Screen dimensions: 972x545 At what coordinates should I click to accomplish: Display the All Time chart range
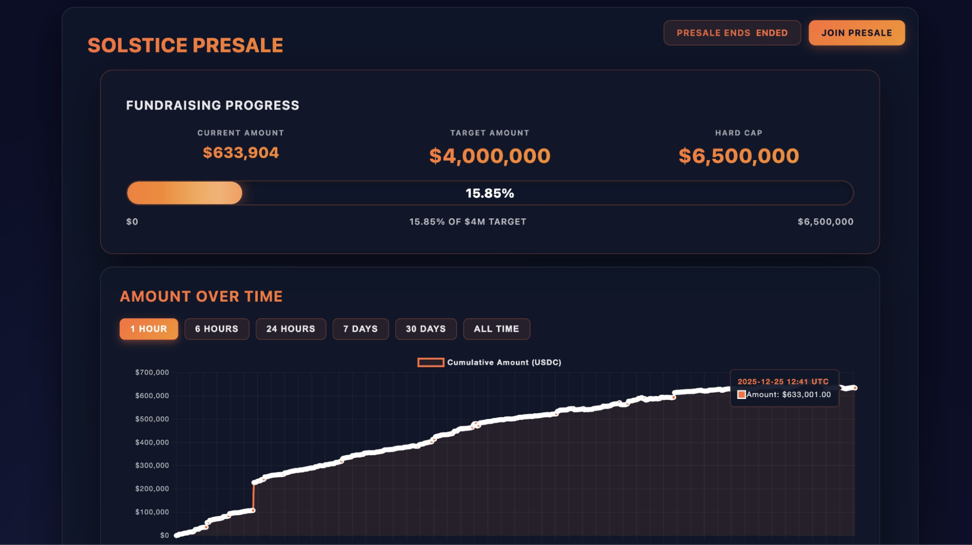point(496,329)
